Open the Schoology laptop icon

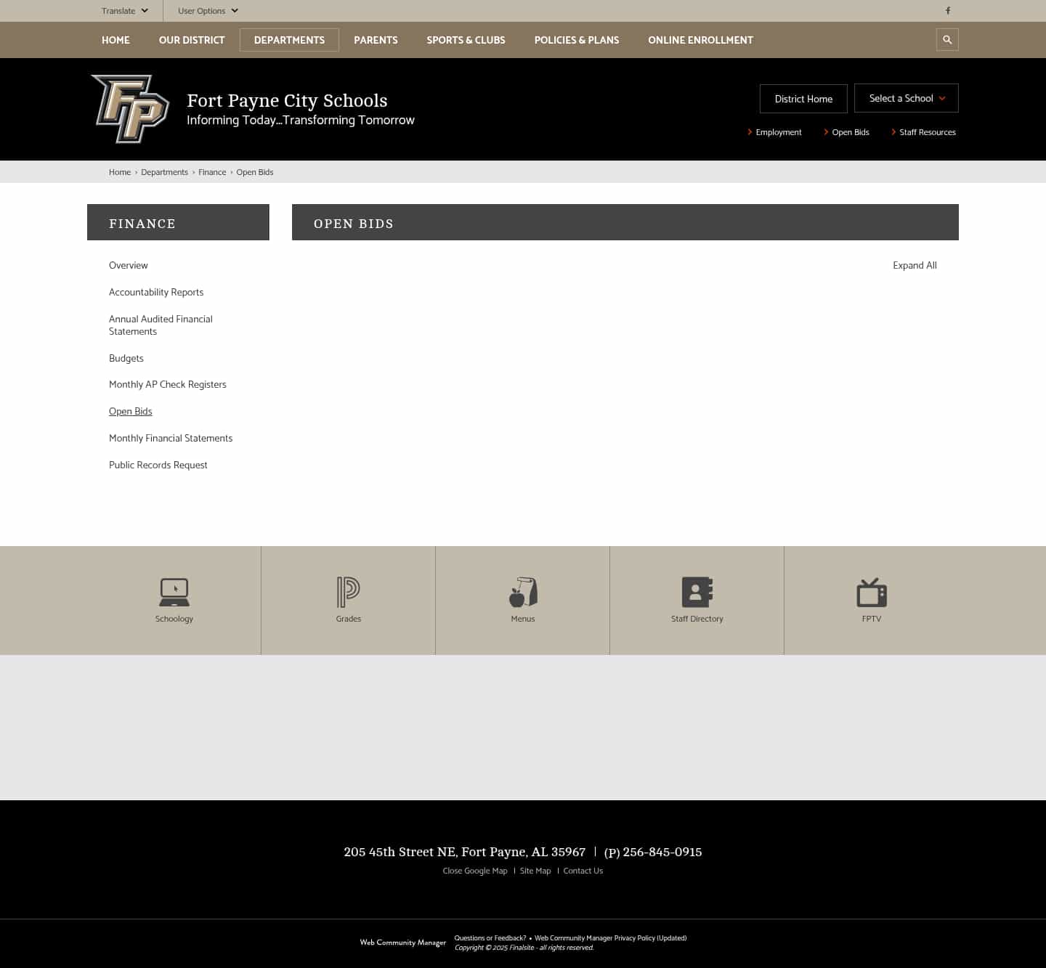[x=174, y=593]
